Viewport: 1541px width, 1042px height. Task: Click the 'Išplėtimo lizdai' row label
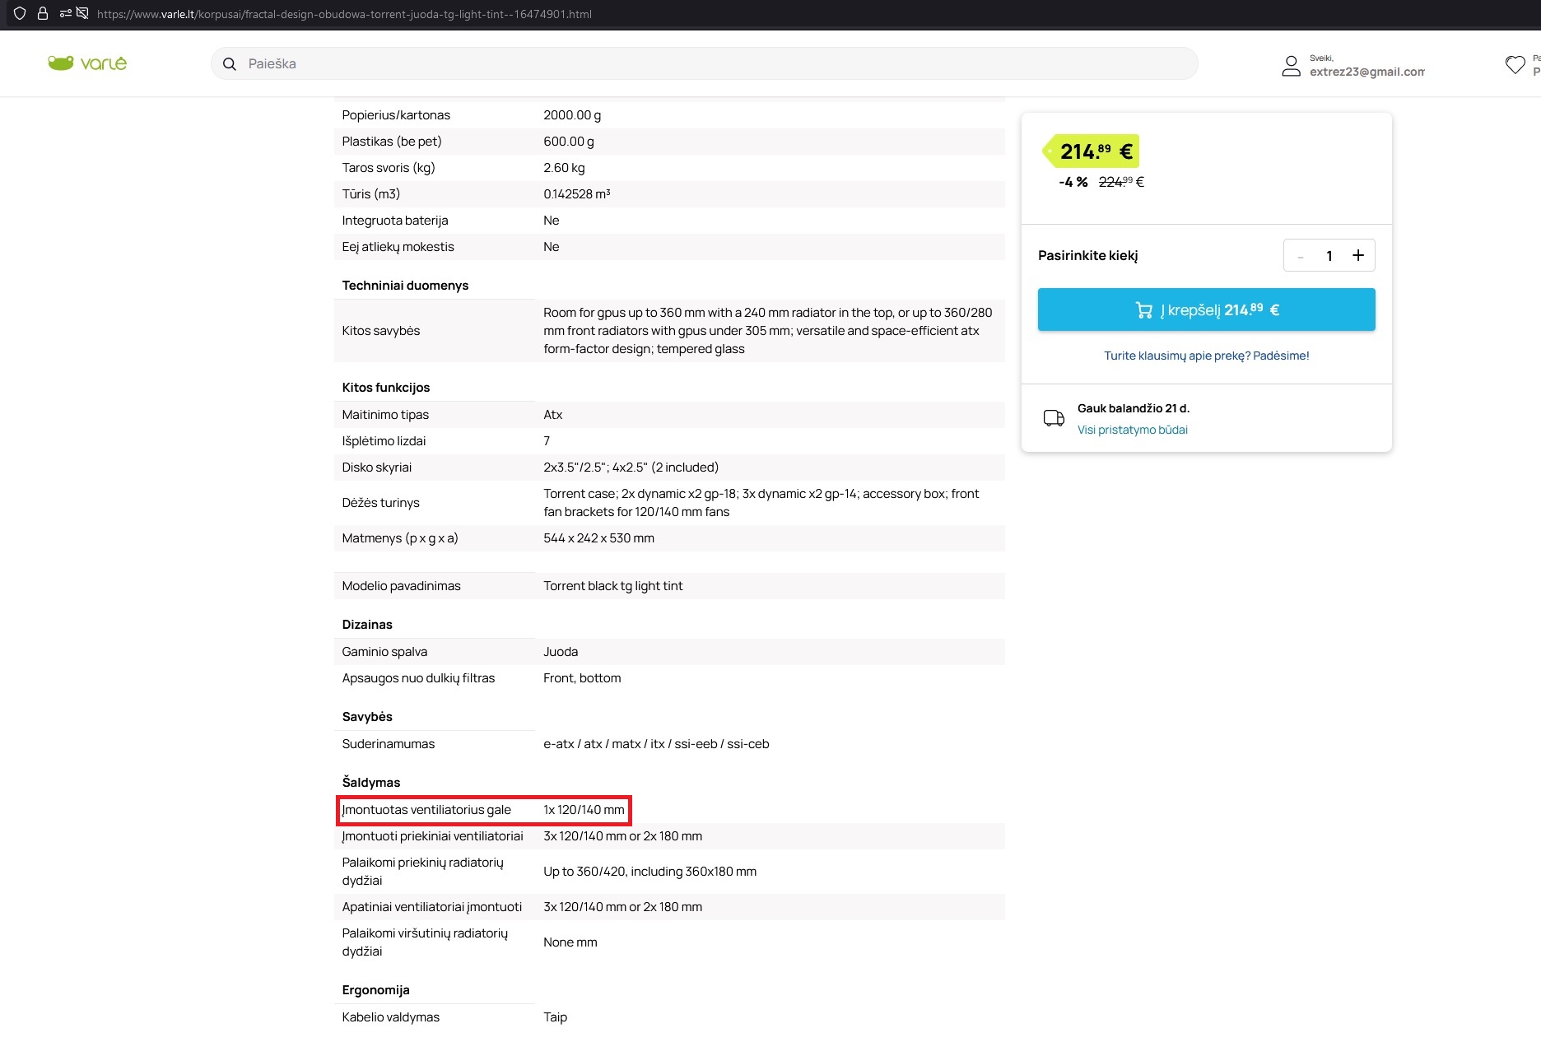[x=384, y=441]
